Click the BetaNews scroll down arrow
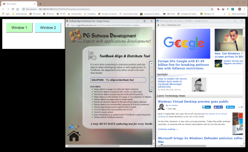Screen dimensions: 248x152 tap(244, 143)
